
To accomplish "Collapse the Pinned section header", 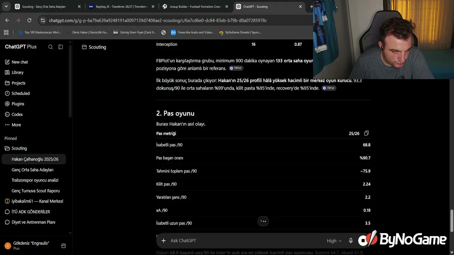I will 11,138.
